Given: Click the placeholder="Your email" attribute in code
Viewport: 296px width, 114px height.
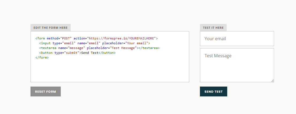Looking at the screenshot, I should point(125,43).
